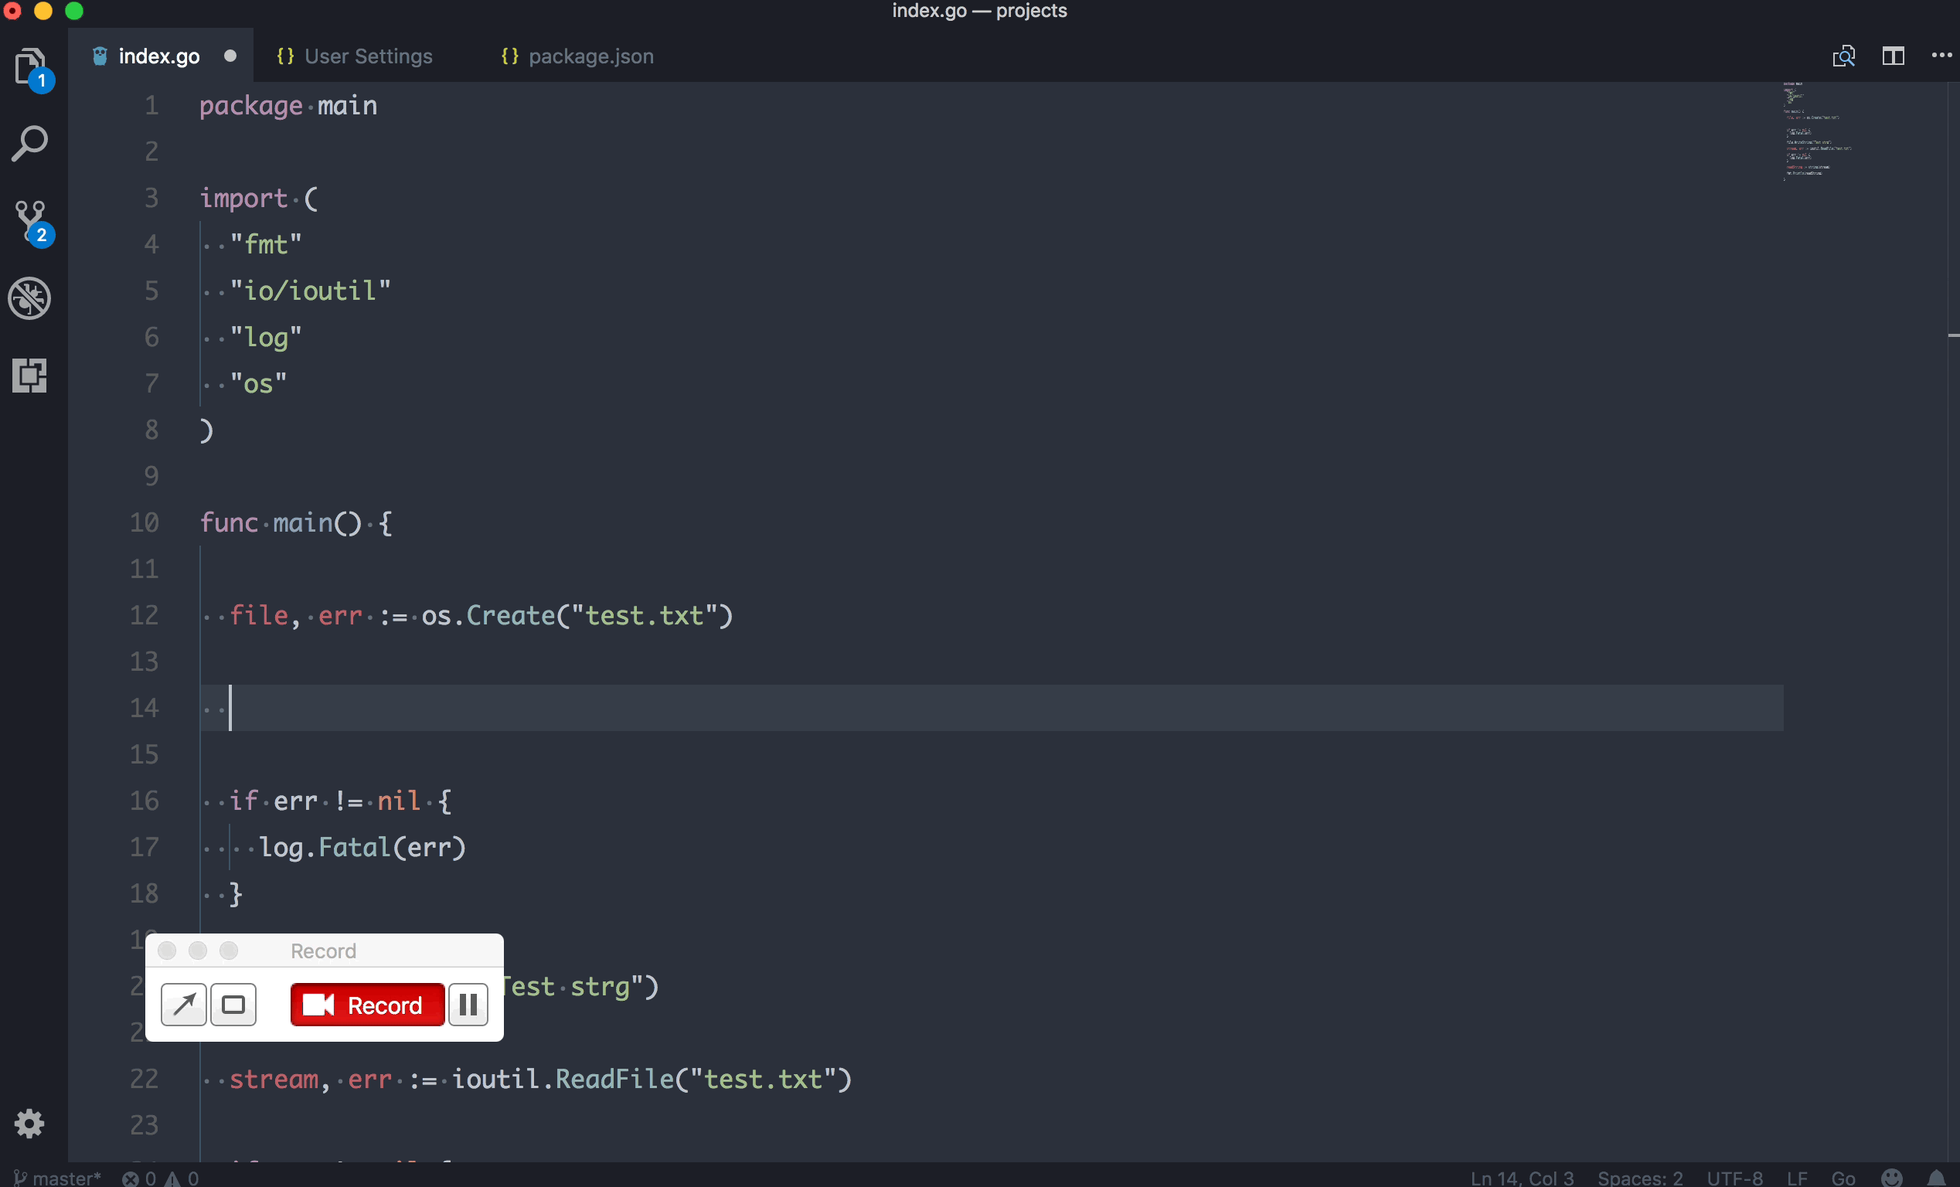
Task: Open the more actions ellipsis menu
Action: (1941, 56)
